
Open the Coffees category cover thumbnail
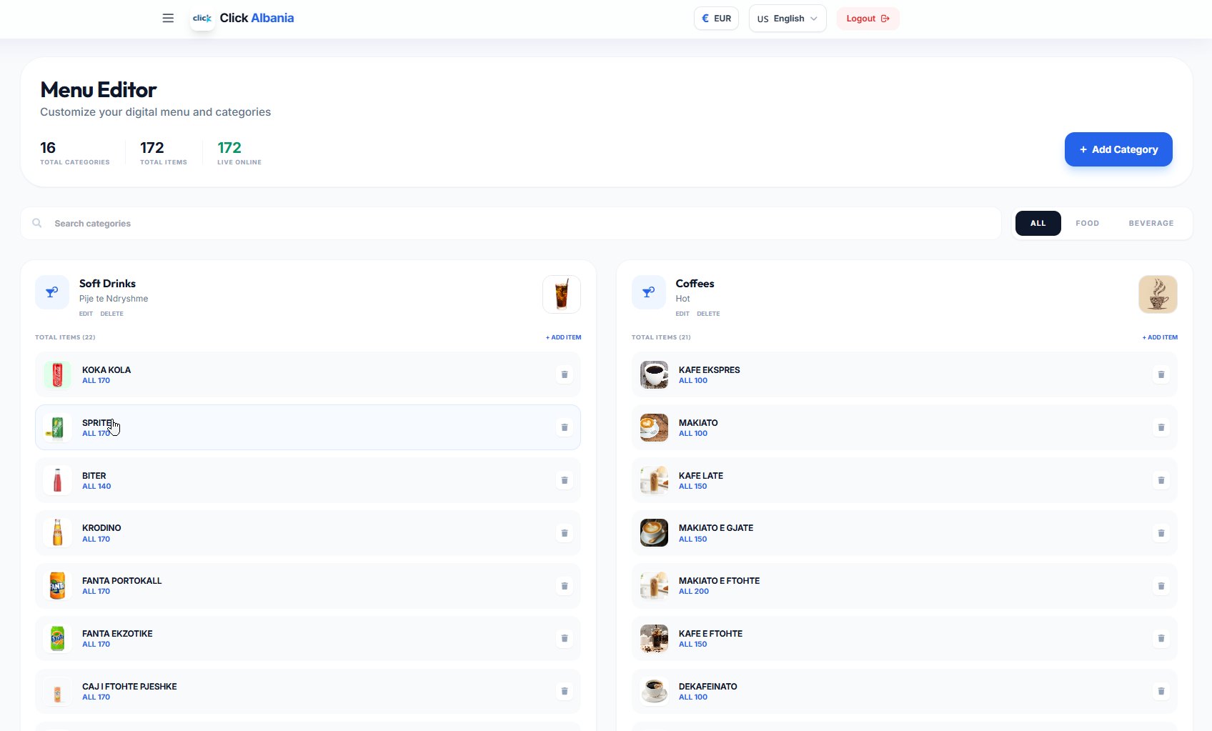[1158, 294]
